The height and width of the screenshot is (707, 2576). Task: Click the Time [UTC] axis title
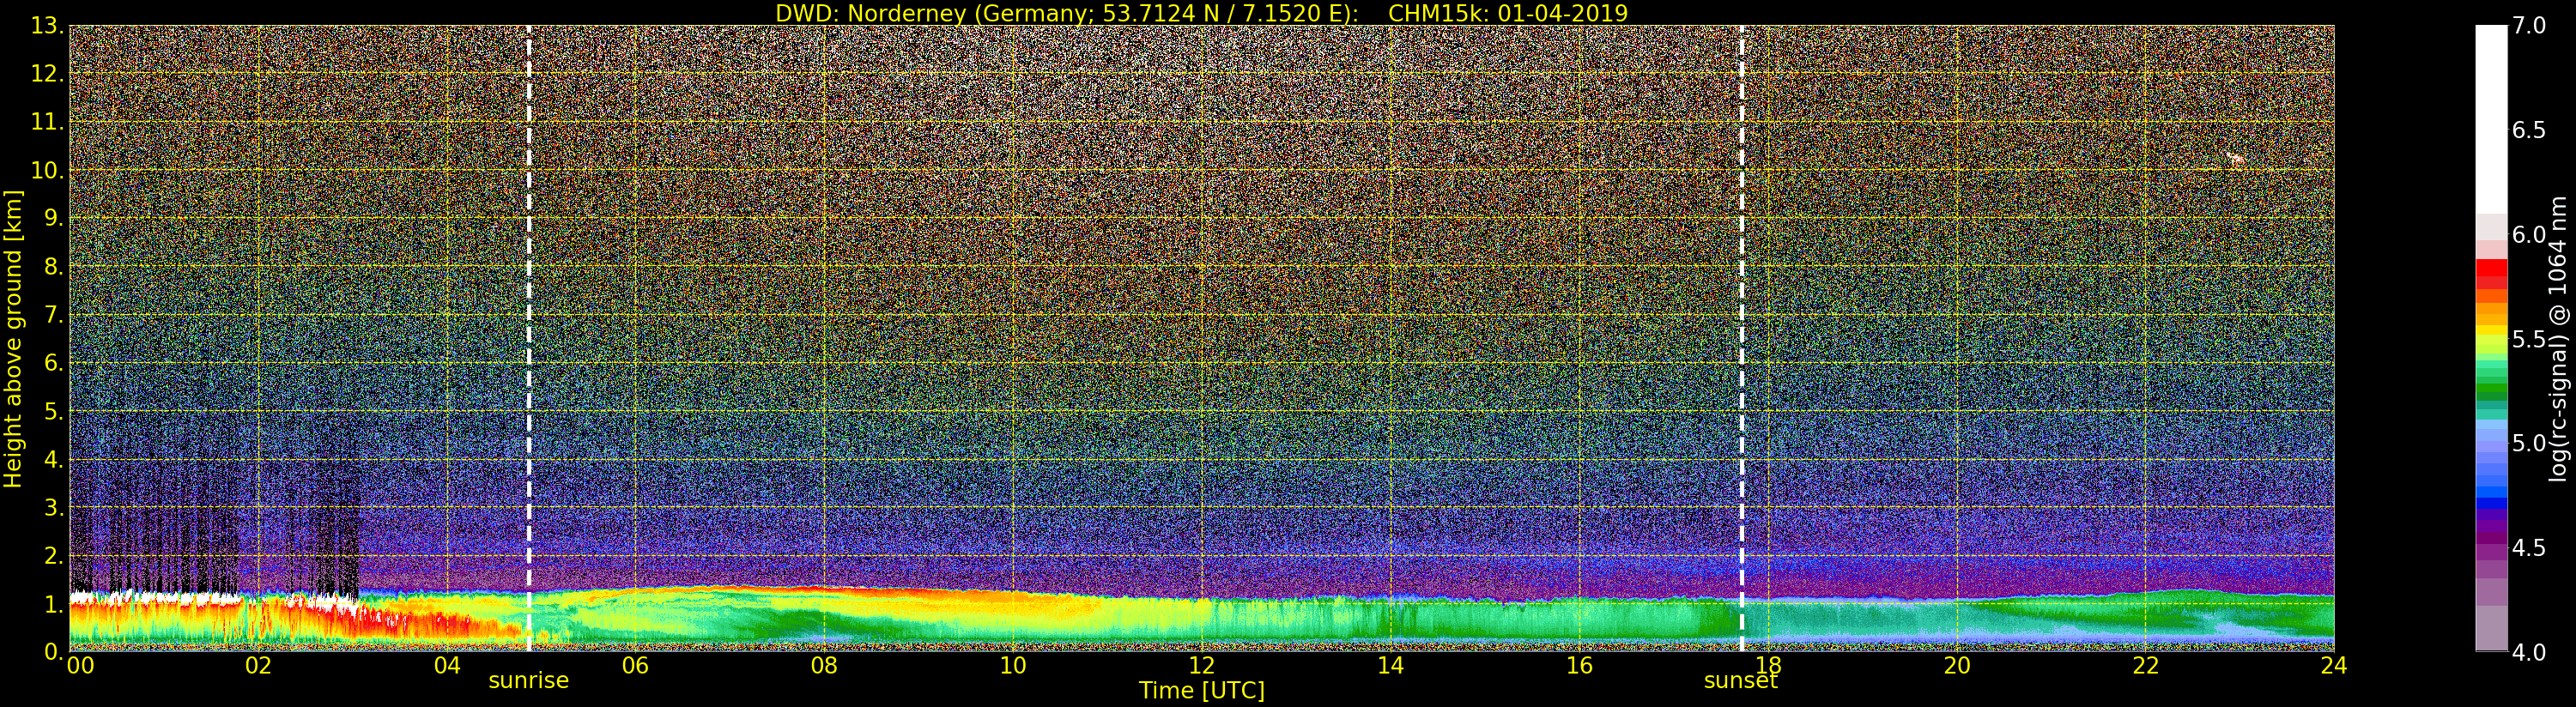pos(1201,690)
